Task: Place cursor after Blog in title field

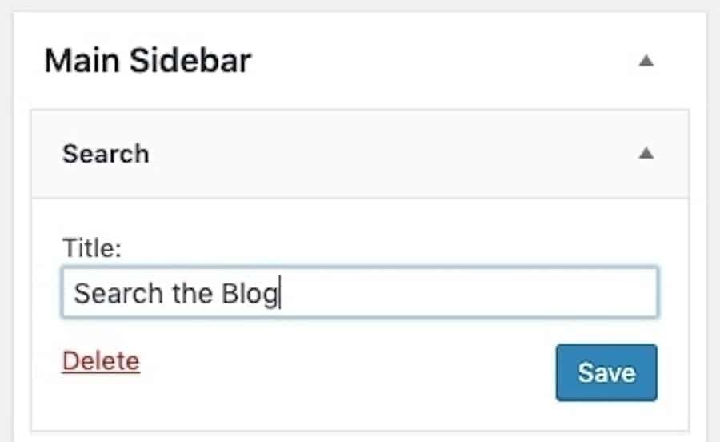Action: pyautogui.click(x=278, y=294)
